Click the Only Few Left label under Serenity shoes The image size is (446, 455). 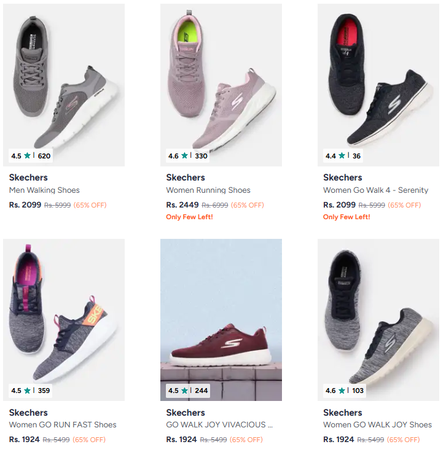346,217
